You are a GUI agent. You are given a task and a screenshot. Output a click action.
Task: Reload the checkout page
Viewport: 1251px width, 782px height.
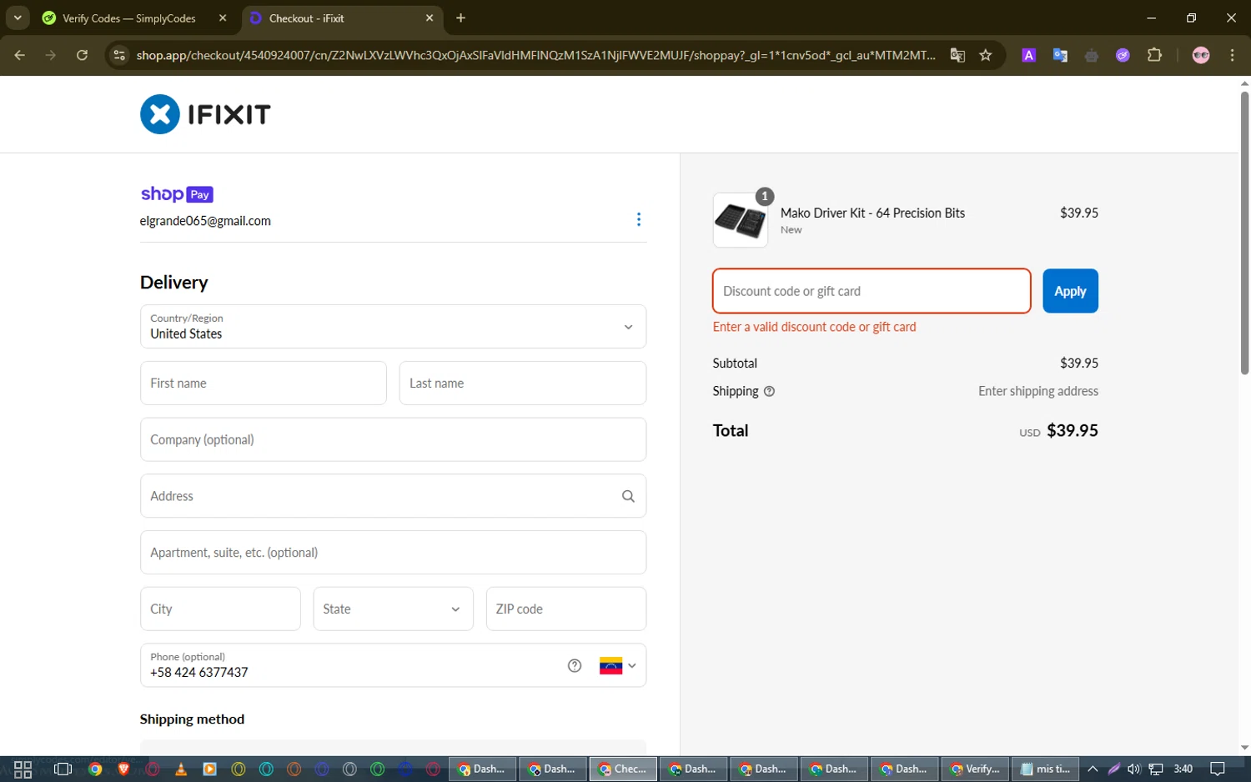tap(82, 55)
